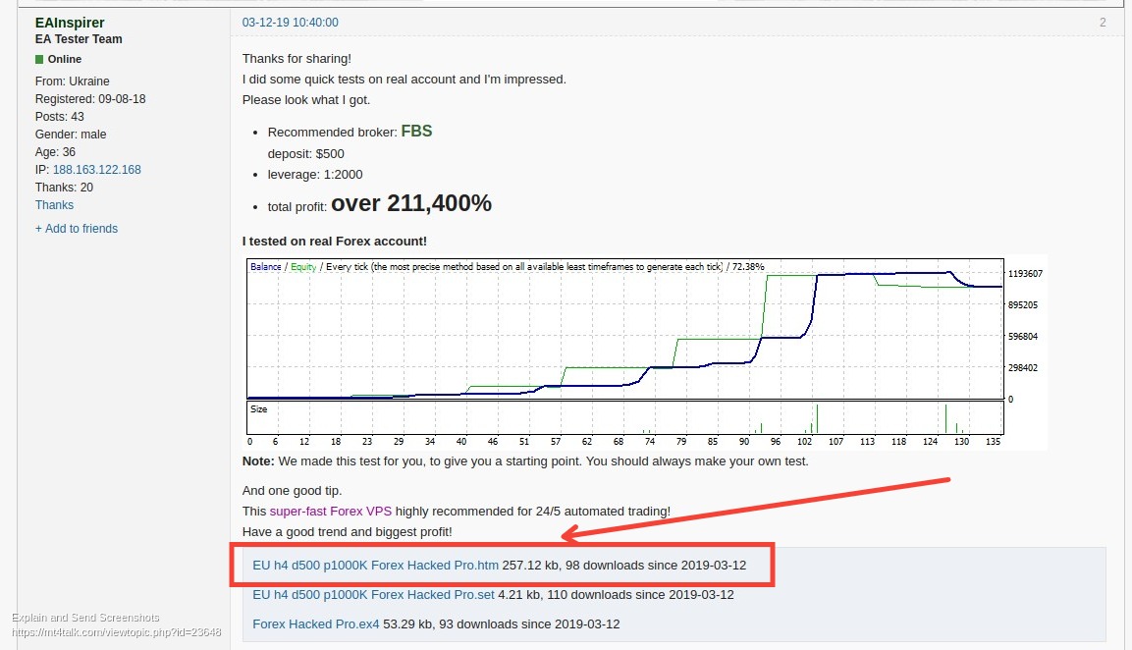
Task: Click the 'Registered: 09-08-18' text
Action: [x=90, y=99]
